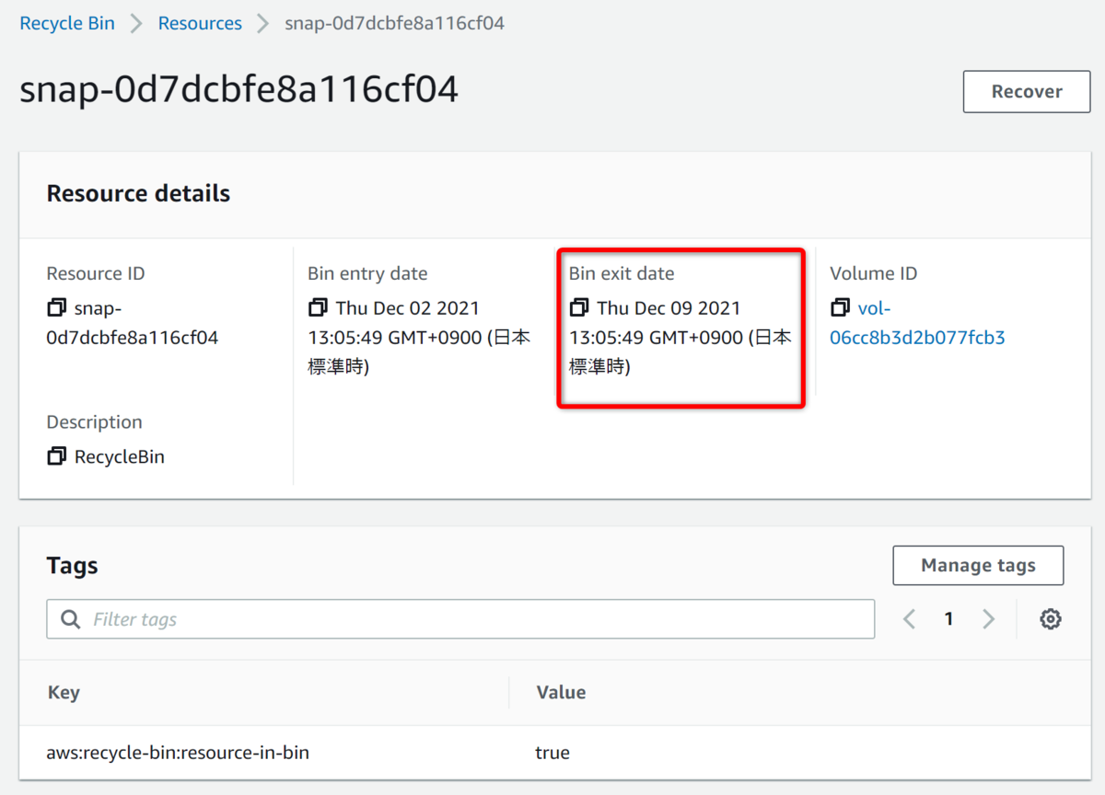
Task: Go to next tags page arrow
Action: click(989, 619)
